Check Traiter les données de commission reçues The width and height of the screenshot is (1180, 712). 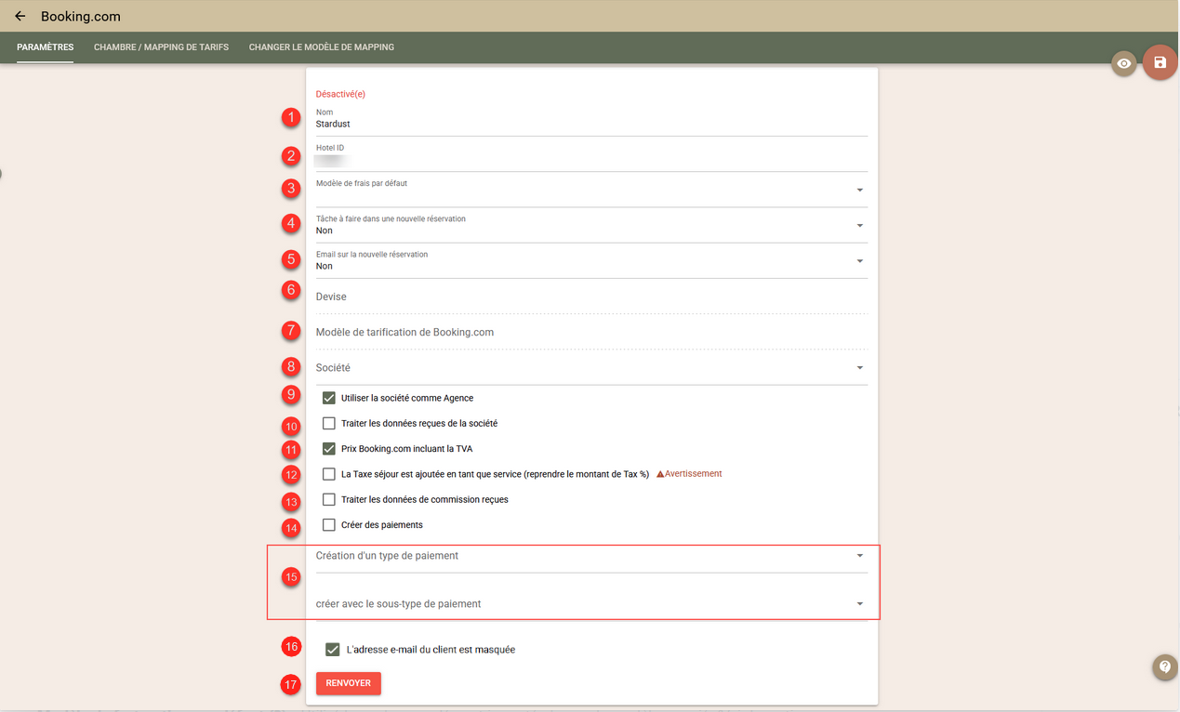329,500
